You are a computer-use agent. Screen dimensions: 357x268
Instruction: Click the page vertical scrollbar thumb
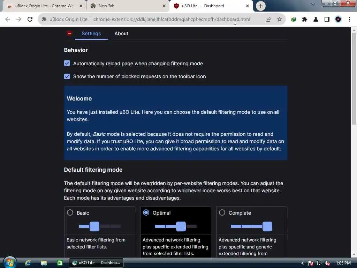354,79
